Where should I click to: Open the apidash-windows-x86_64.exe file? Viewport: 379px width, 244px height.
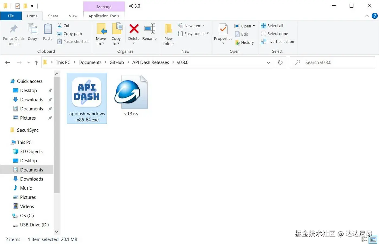pos(87,92)
